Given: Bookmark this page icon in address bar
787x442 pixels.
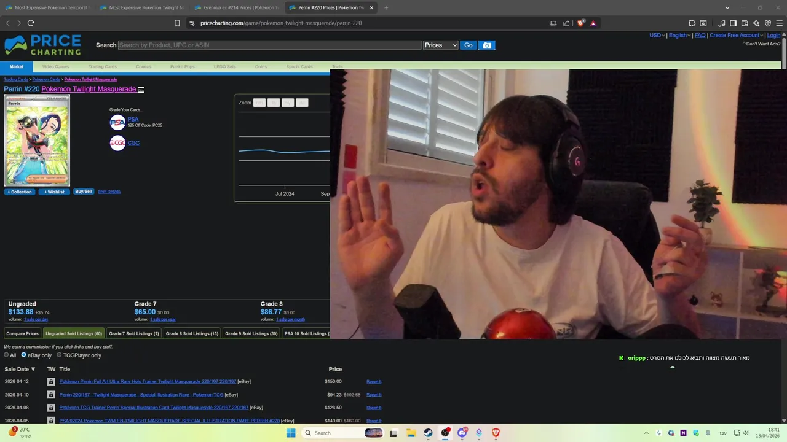Looking at the screenshot, I should coord(177,23).
